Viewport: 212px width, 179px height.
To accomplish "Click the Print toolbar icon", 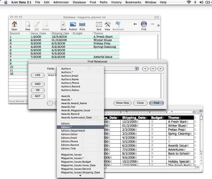I will (82, 26).
